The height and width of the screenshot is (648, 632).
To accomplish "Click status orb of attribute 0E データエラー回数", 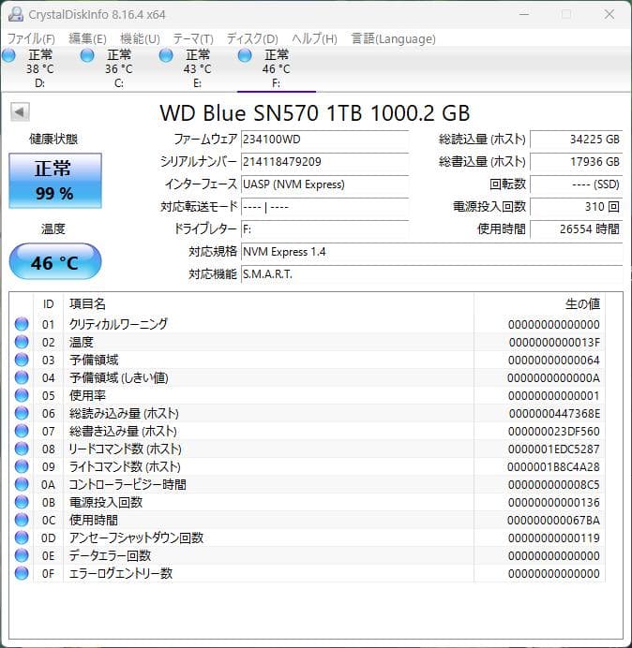I will tap(22, 555).
